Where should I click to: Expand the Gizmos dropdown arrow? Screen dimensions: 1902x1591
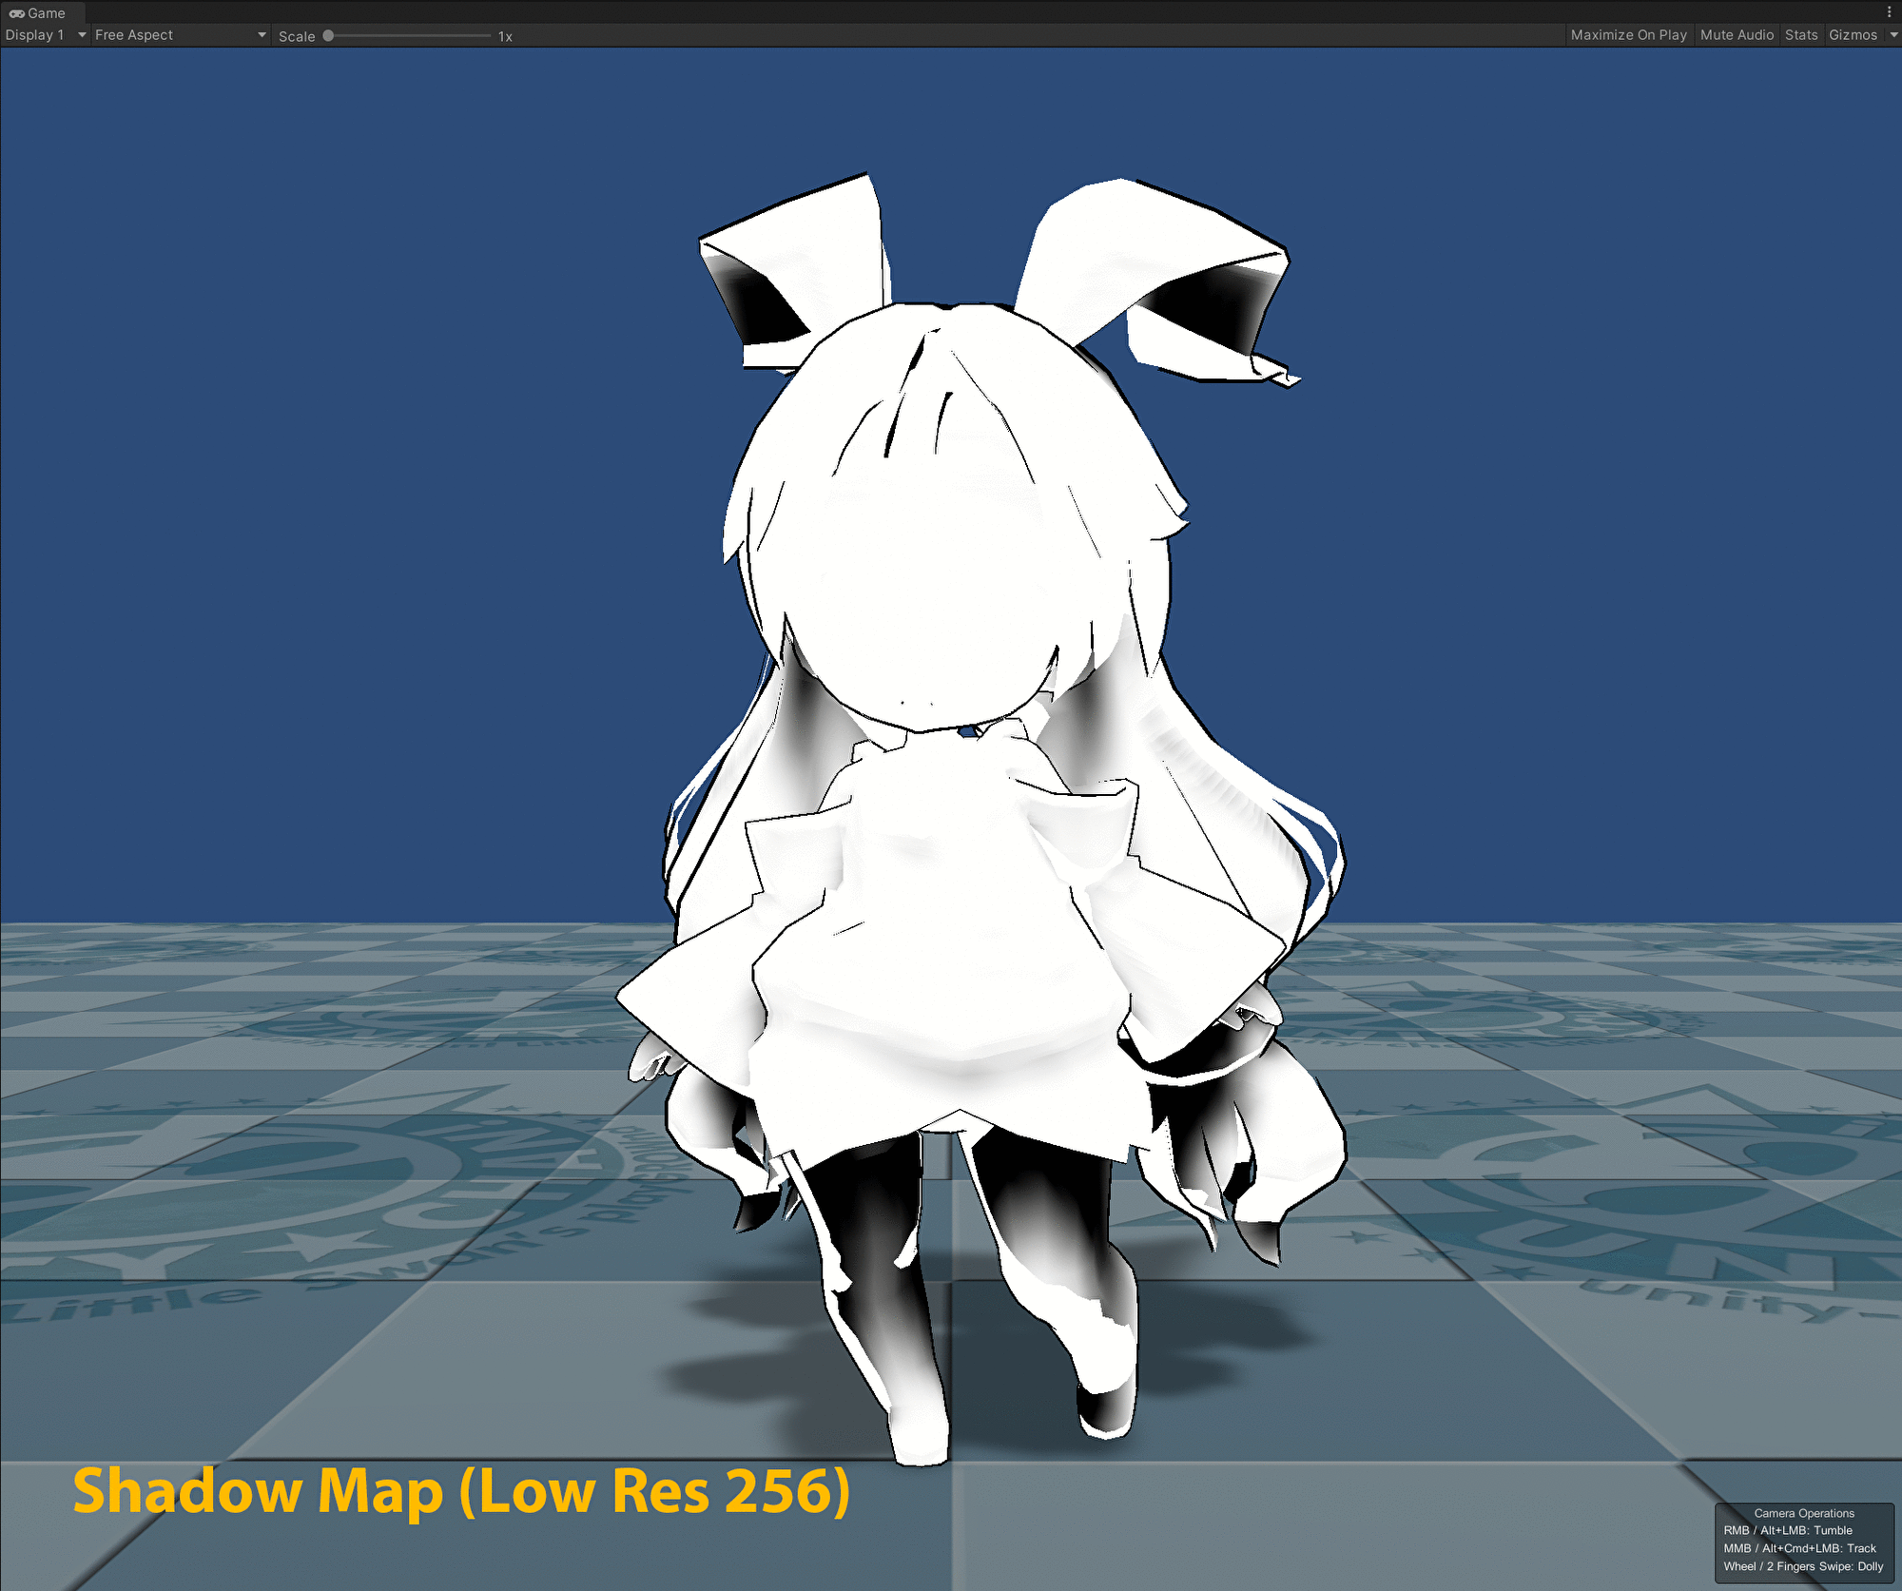pyautogui.click(x=1892, y=35)
